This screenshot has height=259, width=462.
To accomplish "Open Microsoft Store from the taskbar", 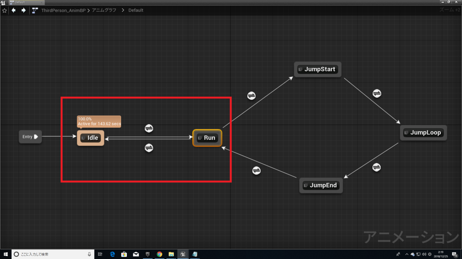I will [124, 255].
